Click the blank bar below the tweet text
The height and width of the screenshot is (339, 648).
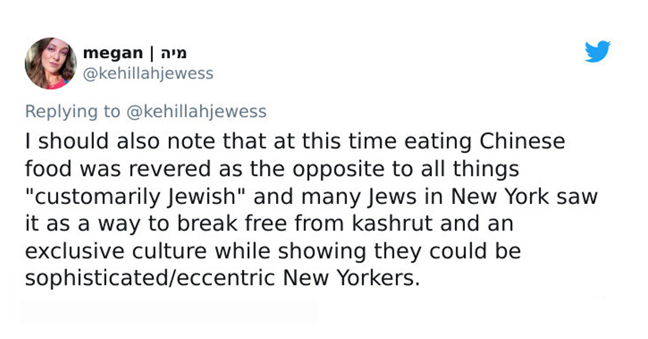(x=170, y=311)
